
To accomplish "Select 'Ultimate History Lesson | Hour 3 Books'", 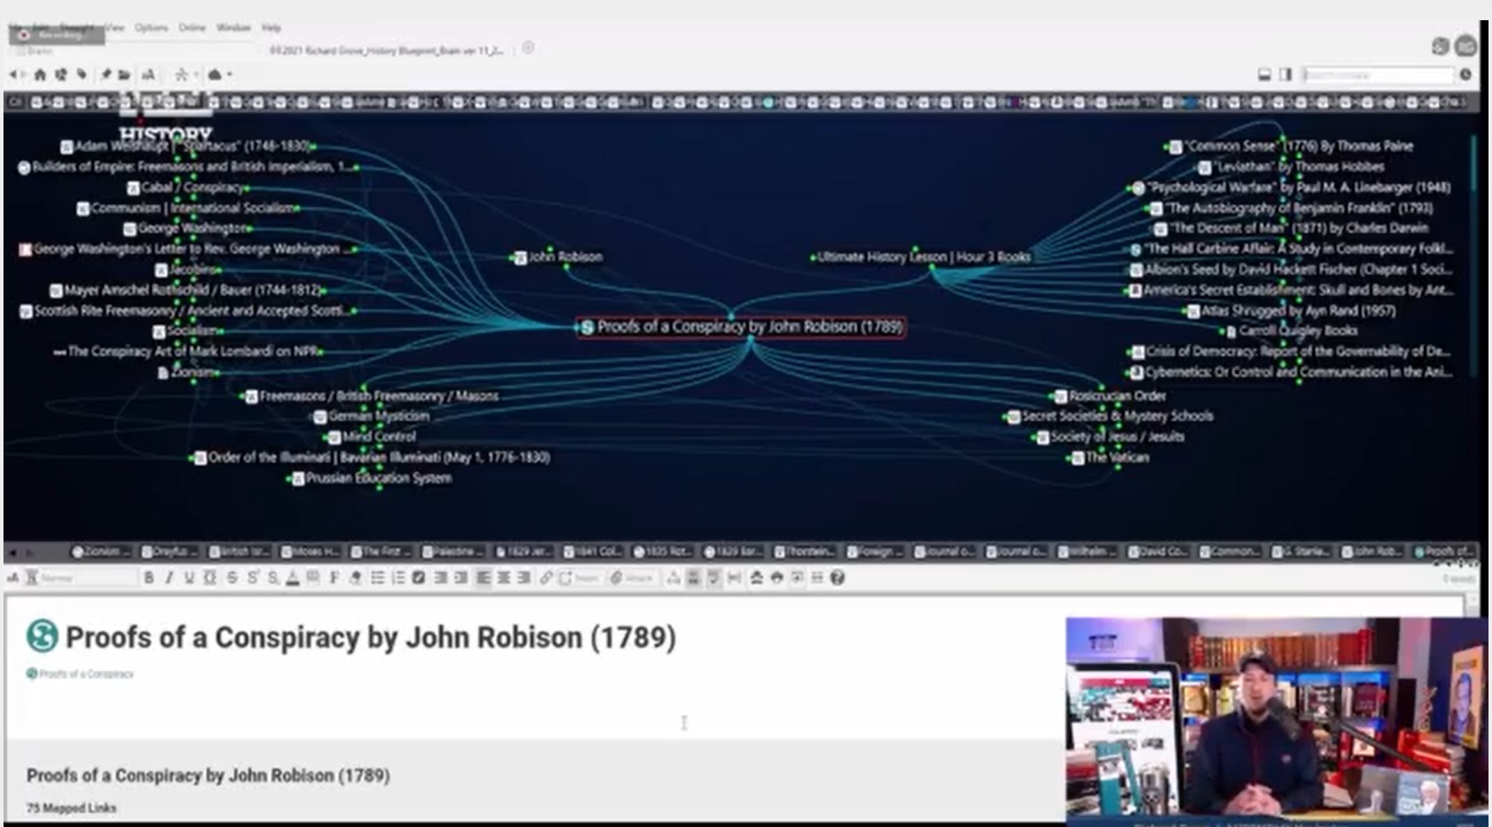I will pos(924,257).
